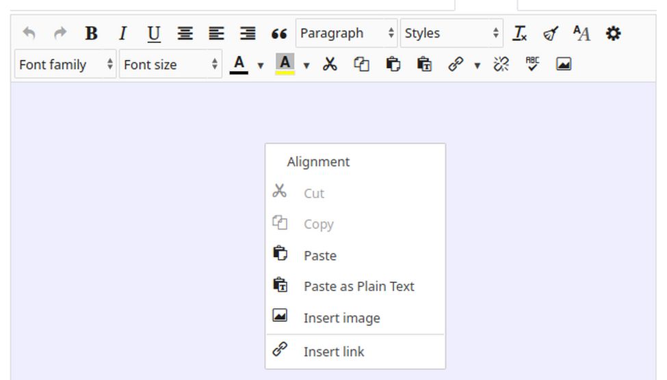Toggle underline text formatting
The image size is (667, 380).
click(x=154, y=33)
